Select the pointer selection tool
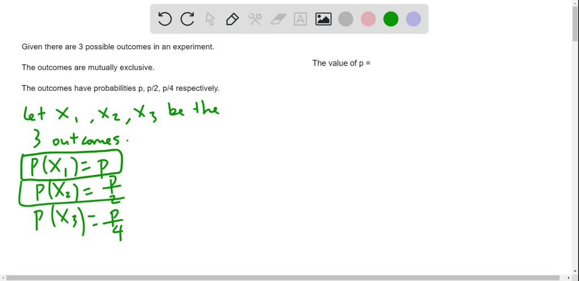 coord(210,19)
